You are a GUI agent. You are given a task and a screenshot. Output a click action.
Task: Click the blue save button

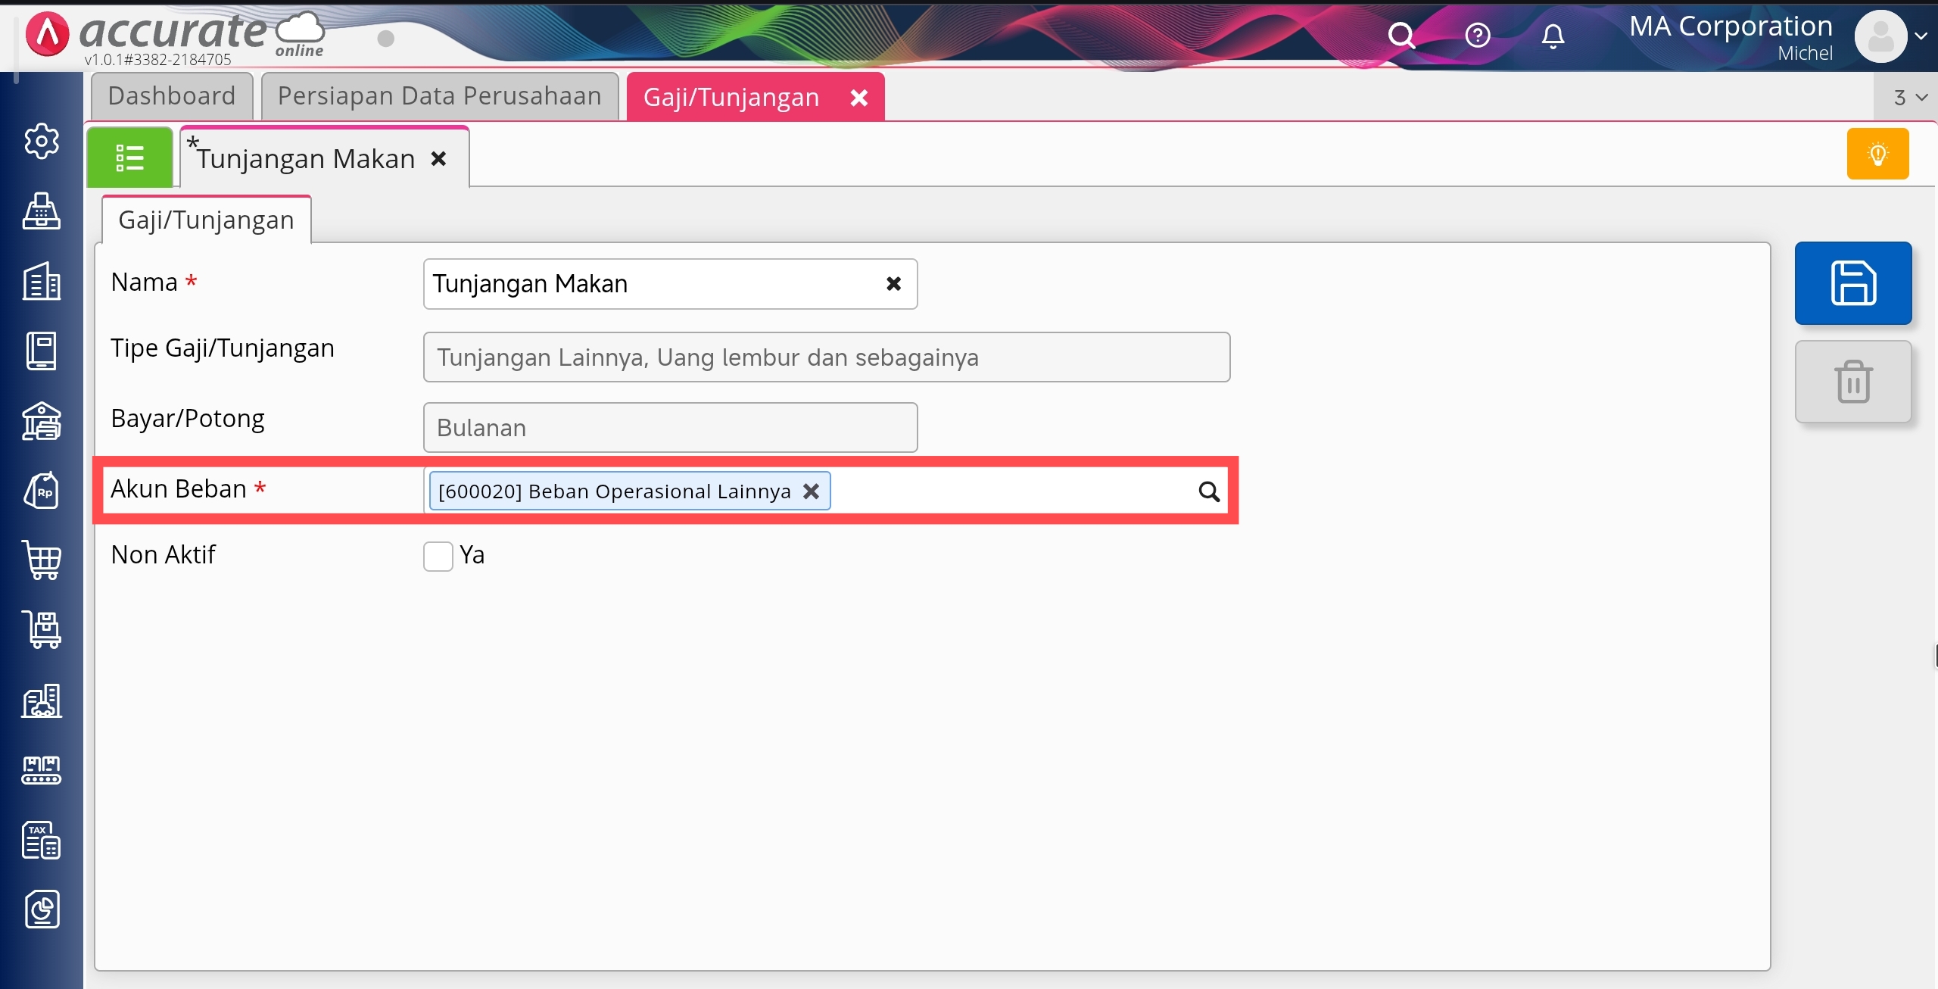tap(1852, 283)
